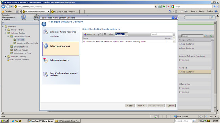Sort targets by Name column header
220x123 pixels.
(x=123, y=38)
